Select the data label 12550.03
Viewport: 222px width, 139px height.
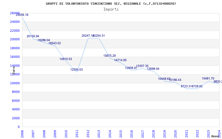point(77,70)
